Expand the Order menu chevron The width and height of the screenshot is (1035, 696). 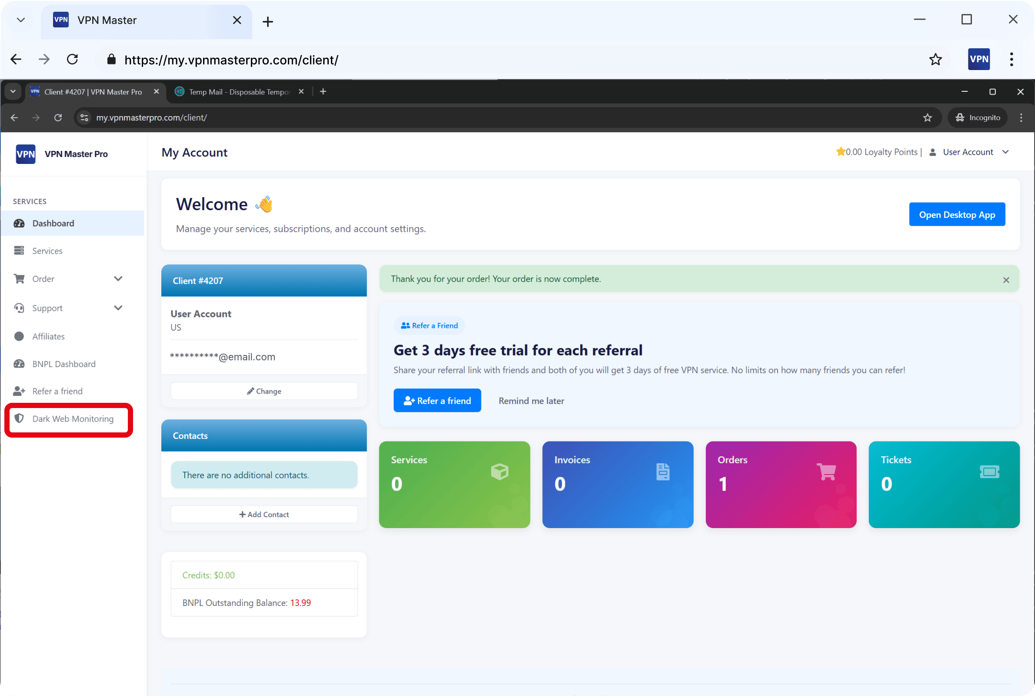click(118, 279)
